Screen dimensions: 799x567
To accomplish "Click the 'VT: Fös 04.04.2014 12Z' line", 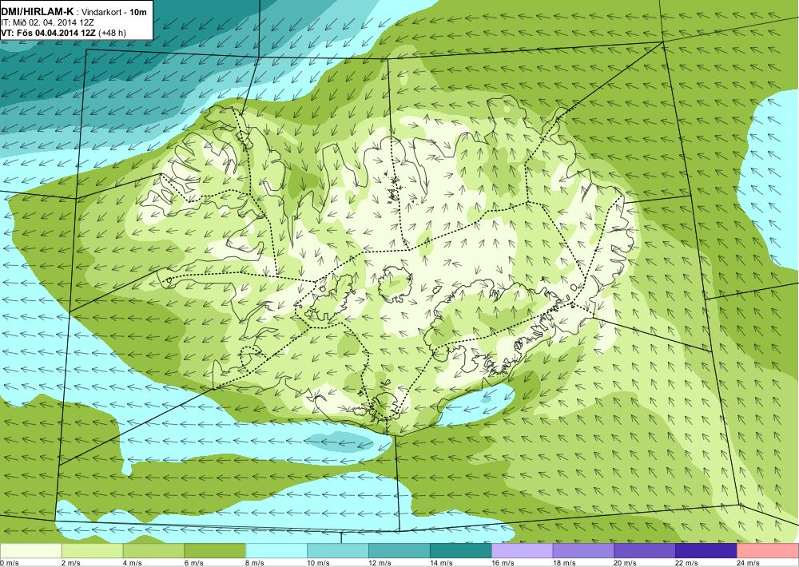I will (x=49, y=33).
